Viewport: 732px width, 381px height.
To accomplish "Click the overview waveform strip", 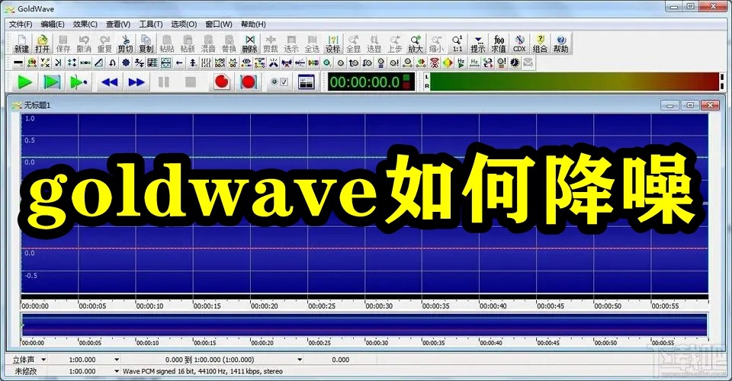I will [364, 325].
